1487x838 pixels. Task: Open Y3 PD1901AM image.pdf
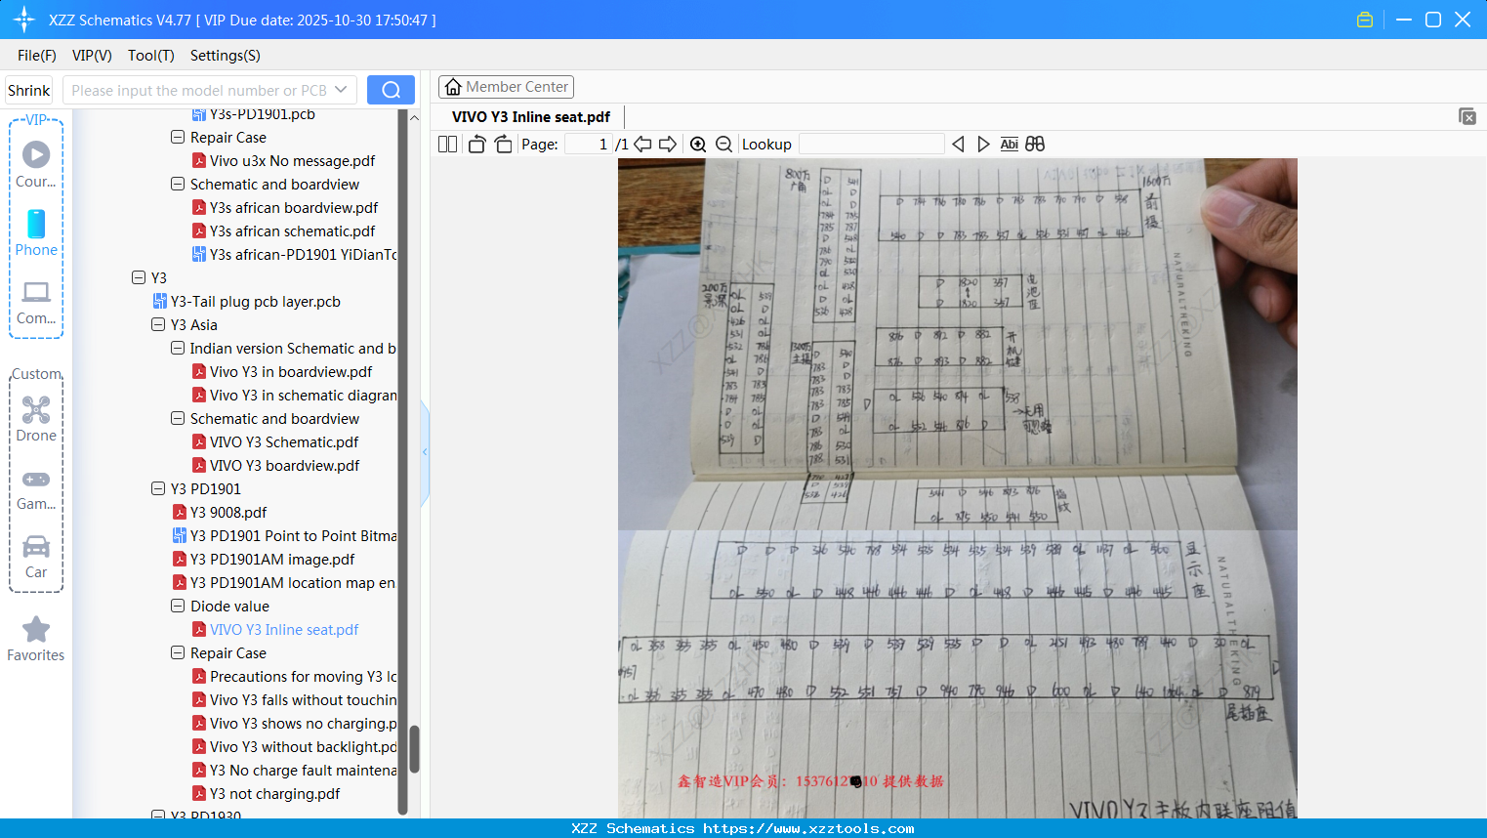(272, 560)
